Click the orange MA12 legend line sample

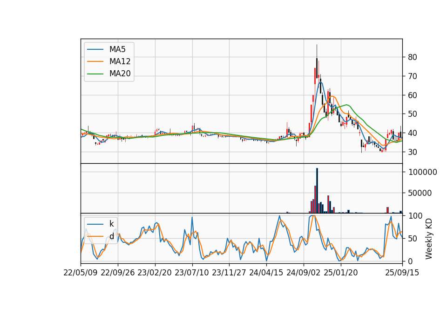(95, 61)
